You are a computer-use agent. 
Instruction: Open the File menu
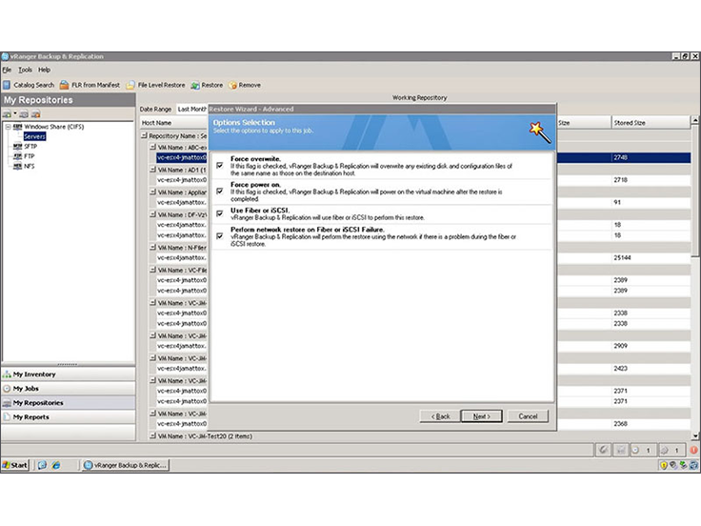pos(7,70)
